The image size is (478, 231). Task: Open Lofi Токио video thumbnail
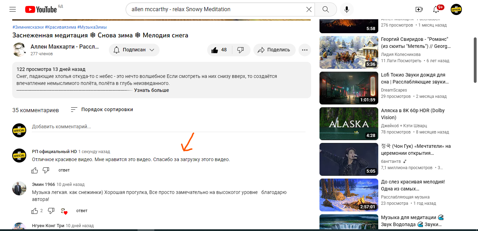[x=349, y=88]
